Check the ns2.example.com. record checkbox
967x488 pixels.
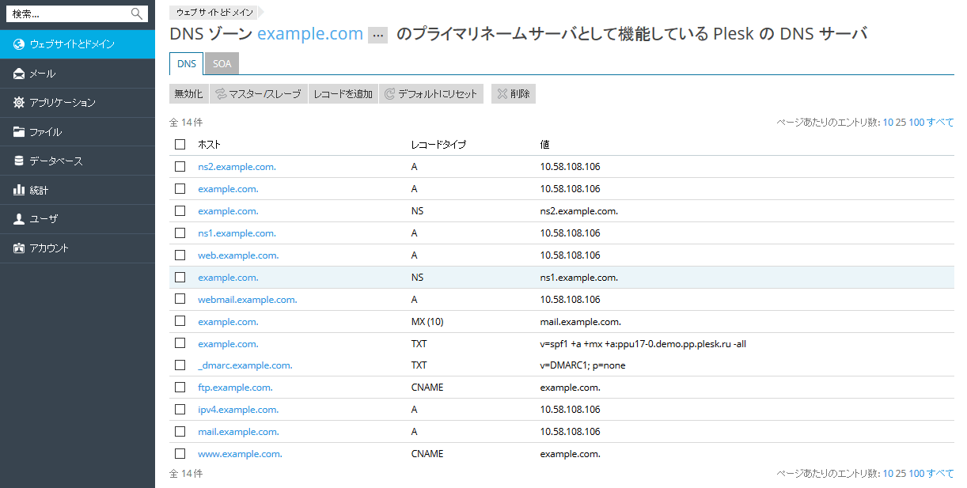180,167
